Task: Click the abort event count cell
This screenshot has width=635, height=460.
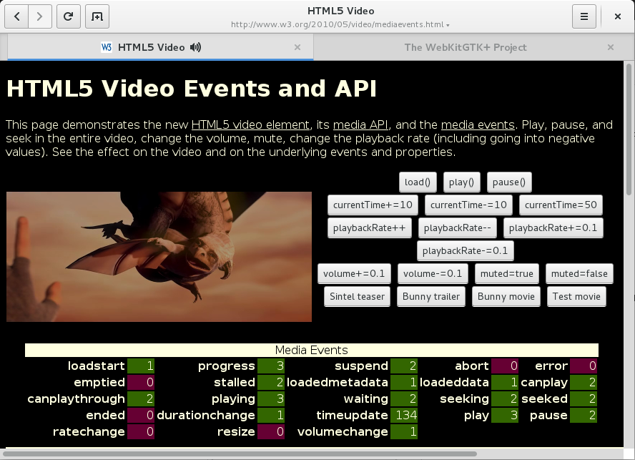Action: point(505,366)
